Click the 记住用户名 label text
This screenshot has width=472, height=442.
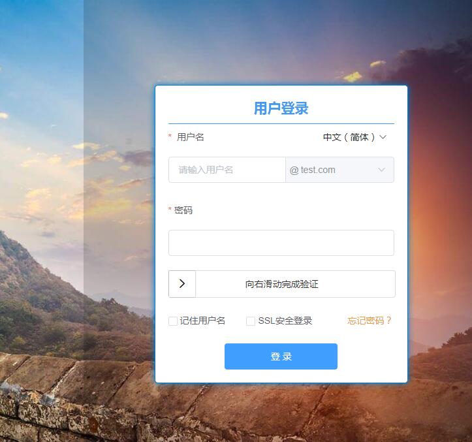coord(202,321)
